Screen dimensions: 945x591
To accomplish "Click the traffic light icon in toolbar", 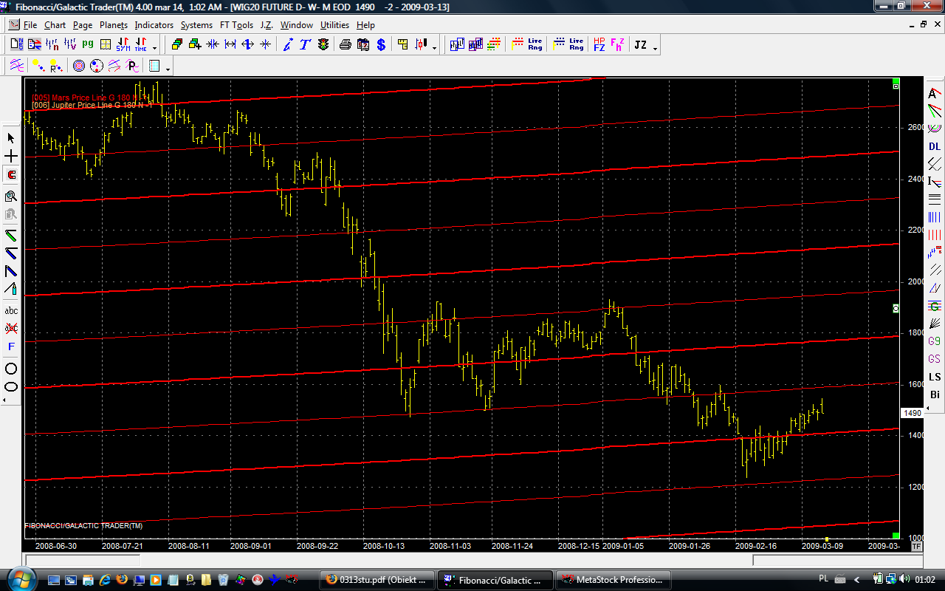I will point(323,45).
